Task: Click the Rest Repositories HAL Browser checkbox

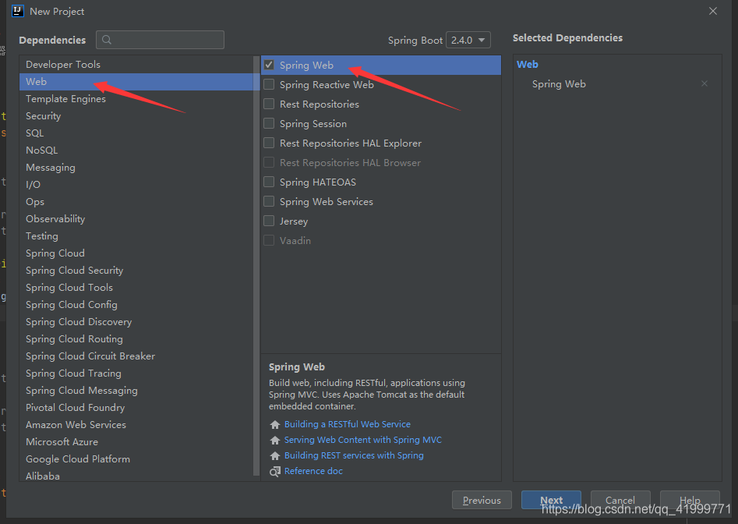Action: click(269, 163)
